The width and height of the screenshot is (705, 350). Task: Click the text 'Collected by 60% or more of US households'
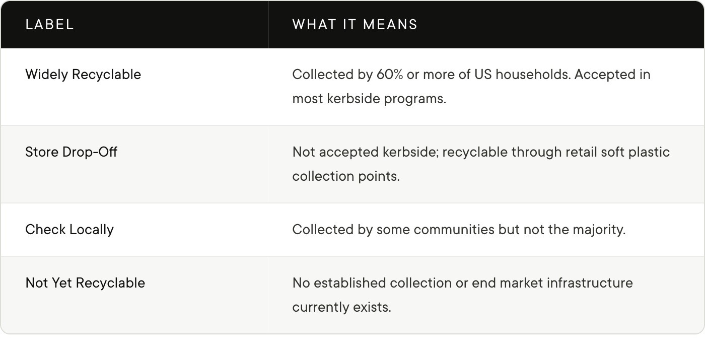coord(431,75)
